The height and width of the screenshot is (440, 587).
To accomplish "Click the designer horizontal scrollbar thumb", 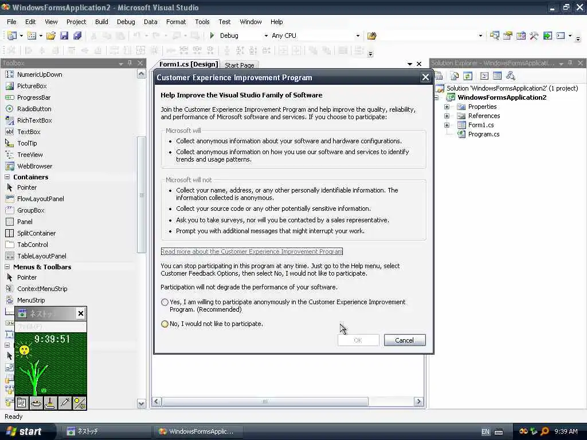I will click(265, 402).
